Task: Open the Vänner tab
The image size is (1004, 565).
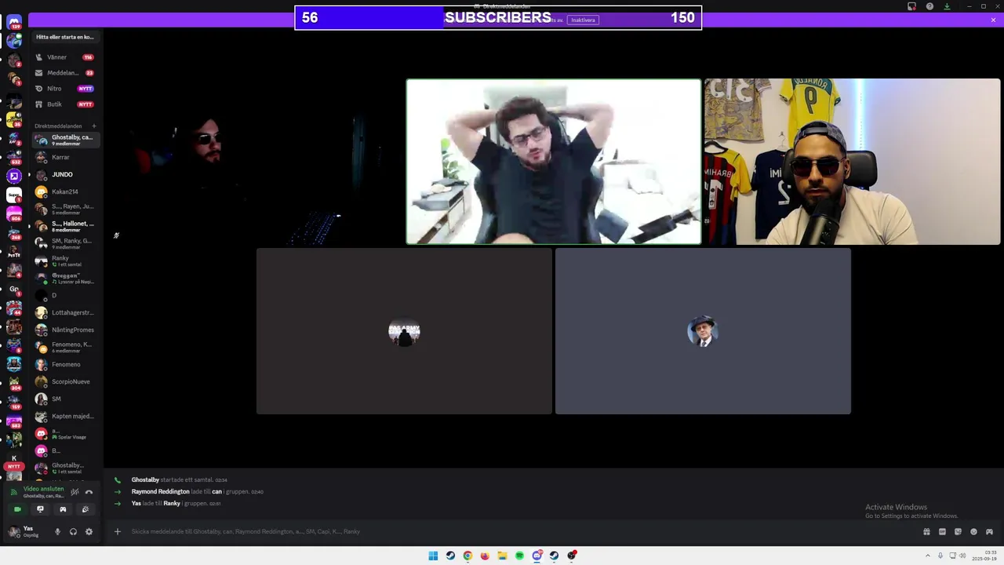Action: 65,57
